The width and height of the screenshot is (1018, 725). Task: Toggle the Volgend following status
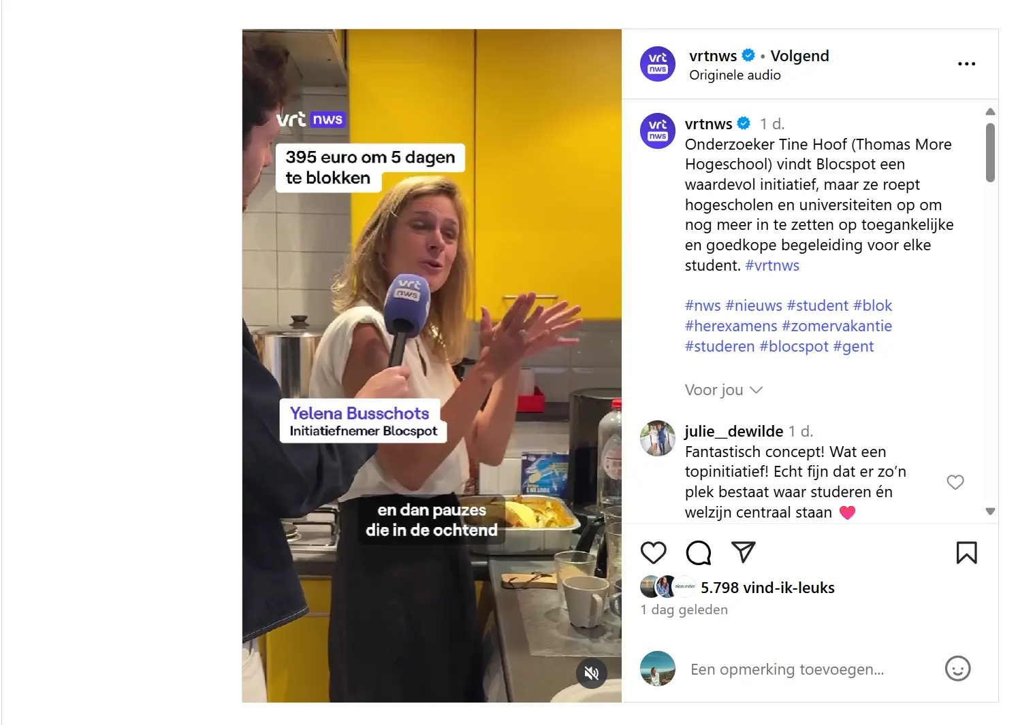pos(799,56)
